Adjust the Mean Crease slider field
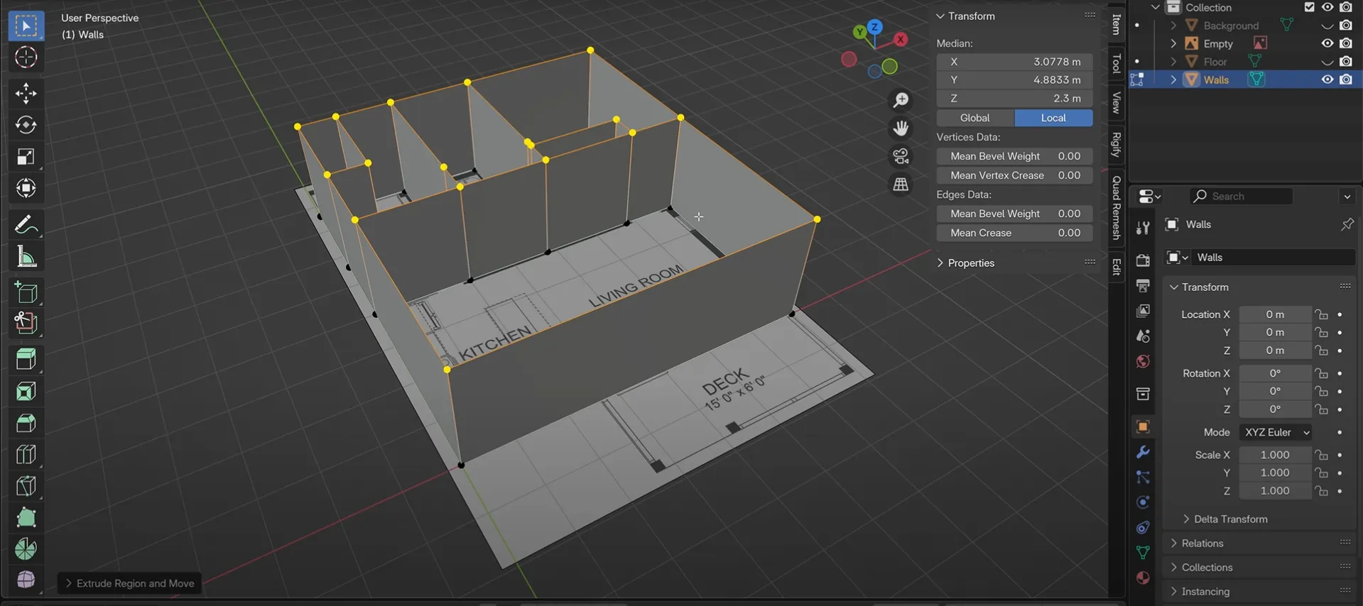1363x606 pixels. pyautogui.click(x=1014, y=233)
